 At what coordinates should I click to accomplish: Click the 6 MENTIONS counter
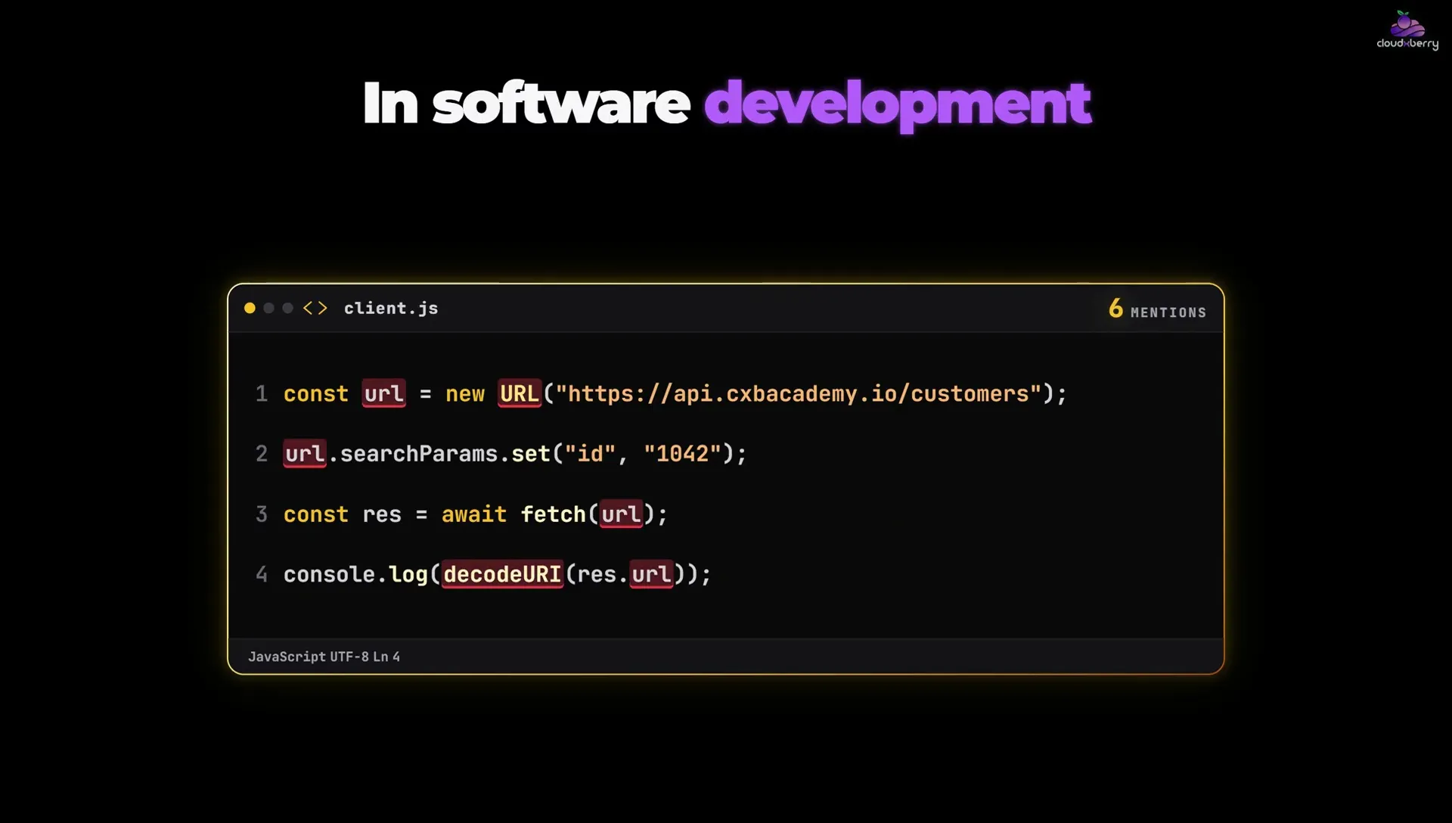point(1157,309)
